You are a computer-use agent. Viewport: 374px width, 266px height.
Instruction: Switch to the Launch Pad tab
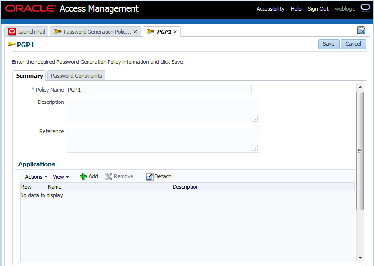click(x=27, y=32)
